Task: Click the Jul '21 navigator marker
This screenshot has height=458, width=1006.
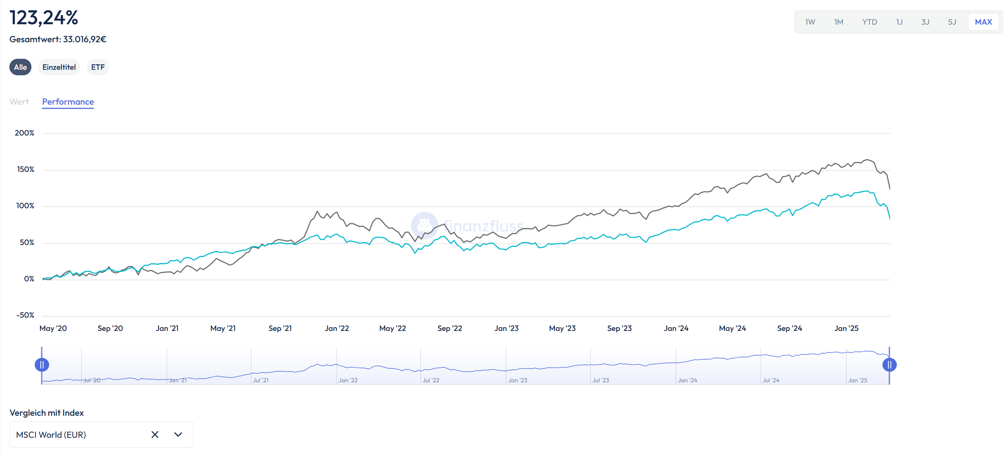Action: pos(260,380)
